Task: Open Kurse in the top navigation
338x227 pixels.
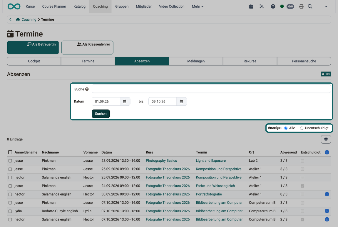Action: (30, 6)
